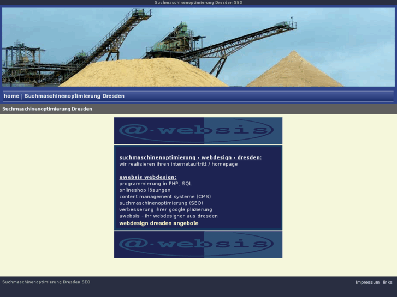397x297 pixels.
Task: Select 'verbesserung ihrer google plazierung' text
Action: [x=165, y=210]
